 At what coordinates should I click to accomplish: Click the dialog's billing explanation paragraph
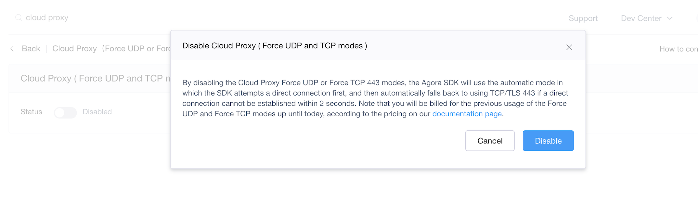375,98
